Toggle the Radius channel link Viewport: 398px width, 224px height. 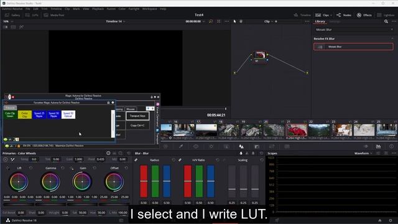click(136, 160)
